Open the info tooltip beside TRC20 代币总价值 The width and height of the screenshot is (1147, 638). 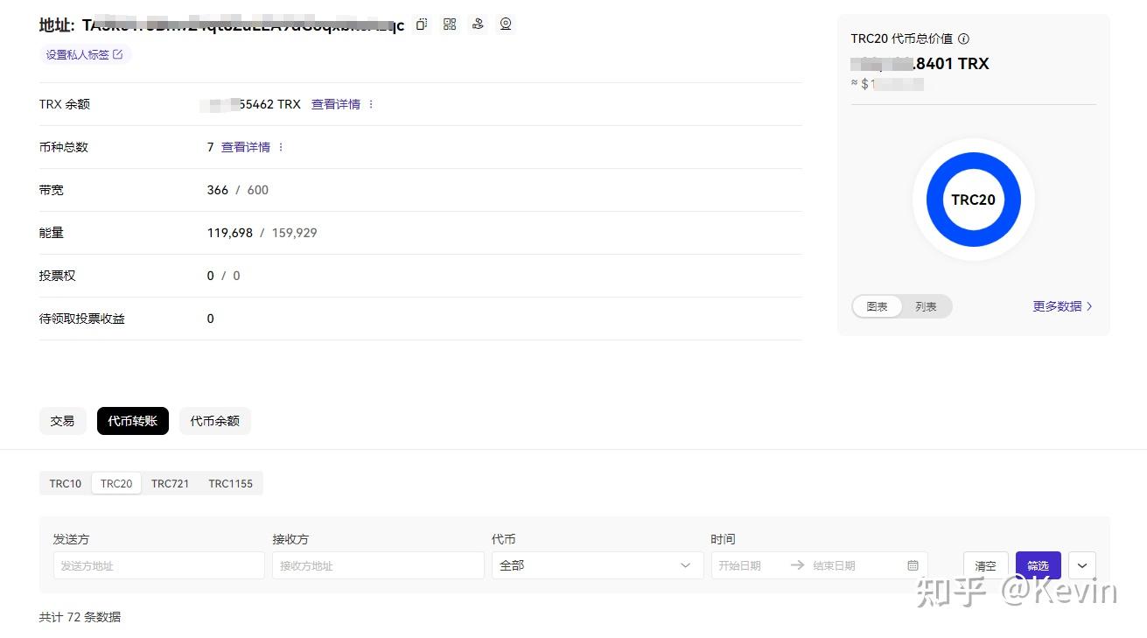pos(963,39)
